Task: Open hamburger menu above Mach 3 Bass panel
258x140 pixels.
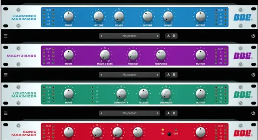Action: pyautogui.click(x=6, y=36)
